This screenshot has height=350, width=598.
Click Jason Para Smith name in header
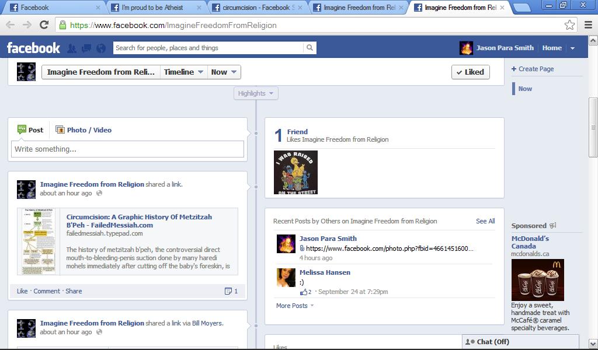tap(505, 48)
